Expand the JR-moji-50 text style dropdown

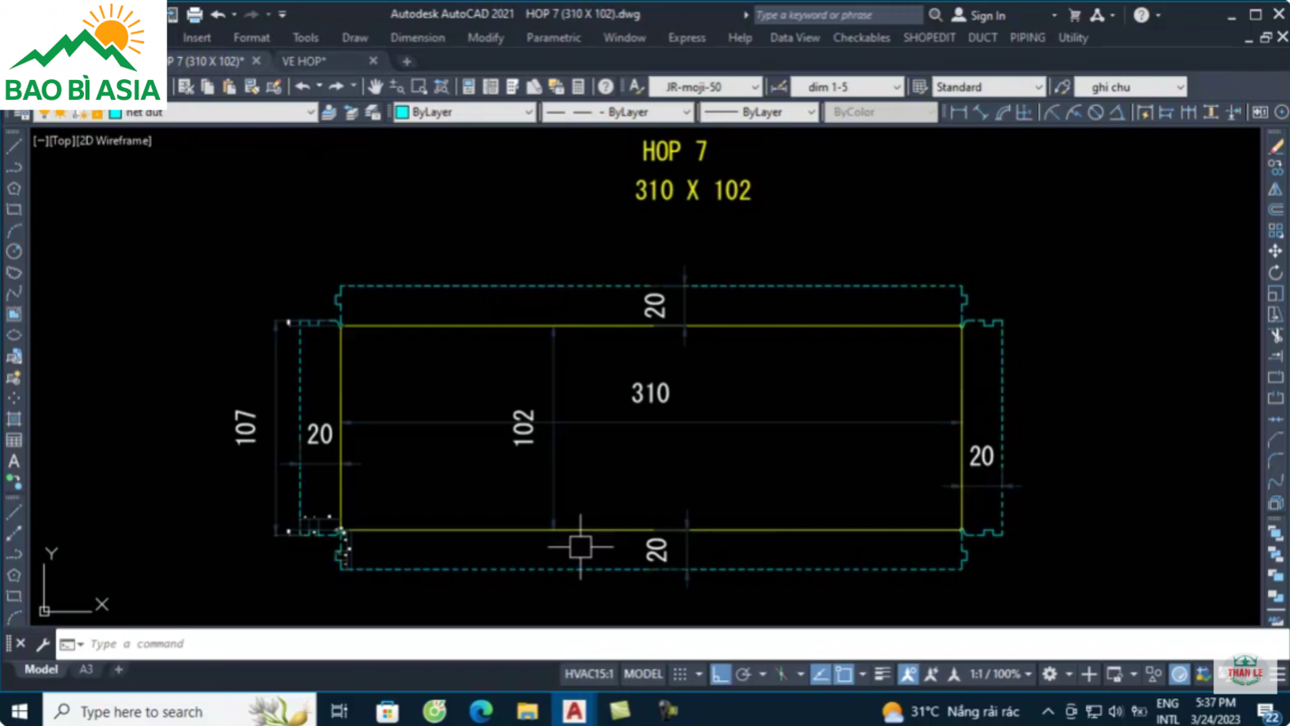pyautogui.click(x=755, y=87)
